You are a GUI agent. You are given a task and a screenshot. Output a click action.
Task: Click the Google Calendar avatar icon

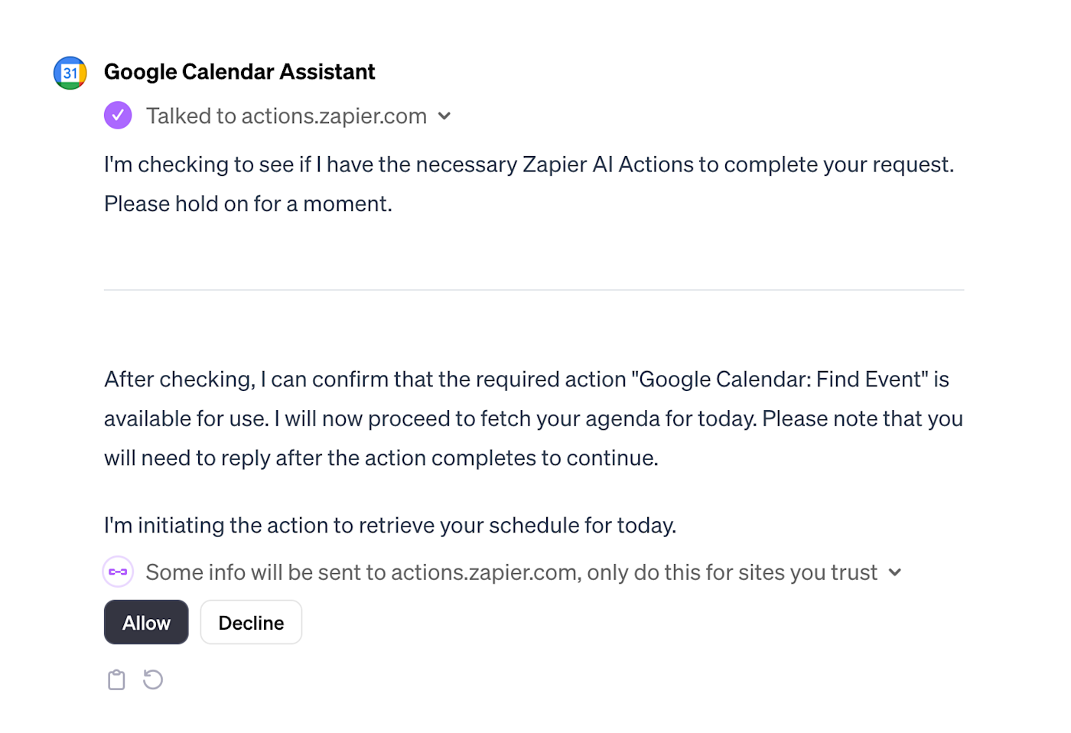click(x=70, y=73)
